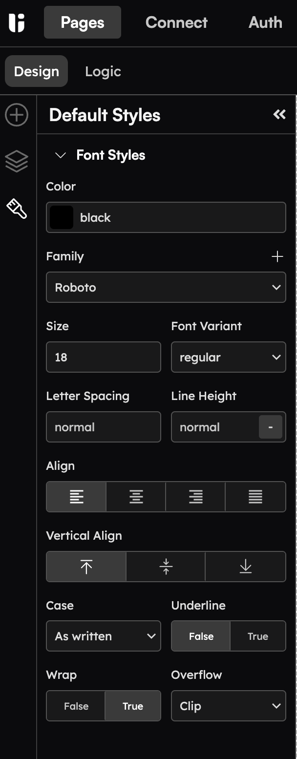Open the Font Variant regular dropdown

click(x=229, y=357)
